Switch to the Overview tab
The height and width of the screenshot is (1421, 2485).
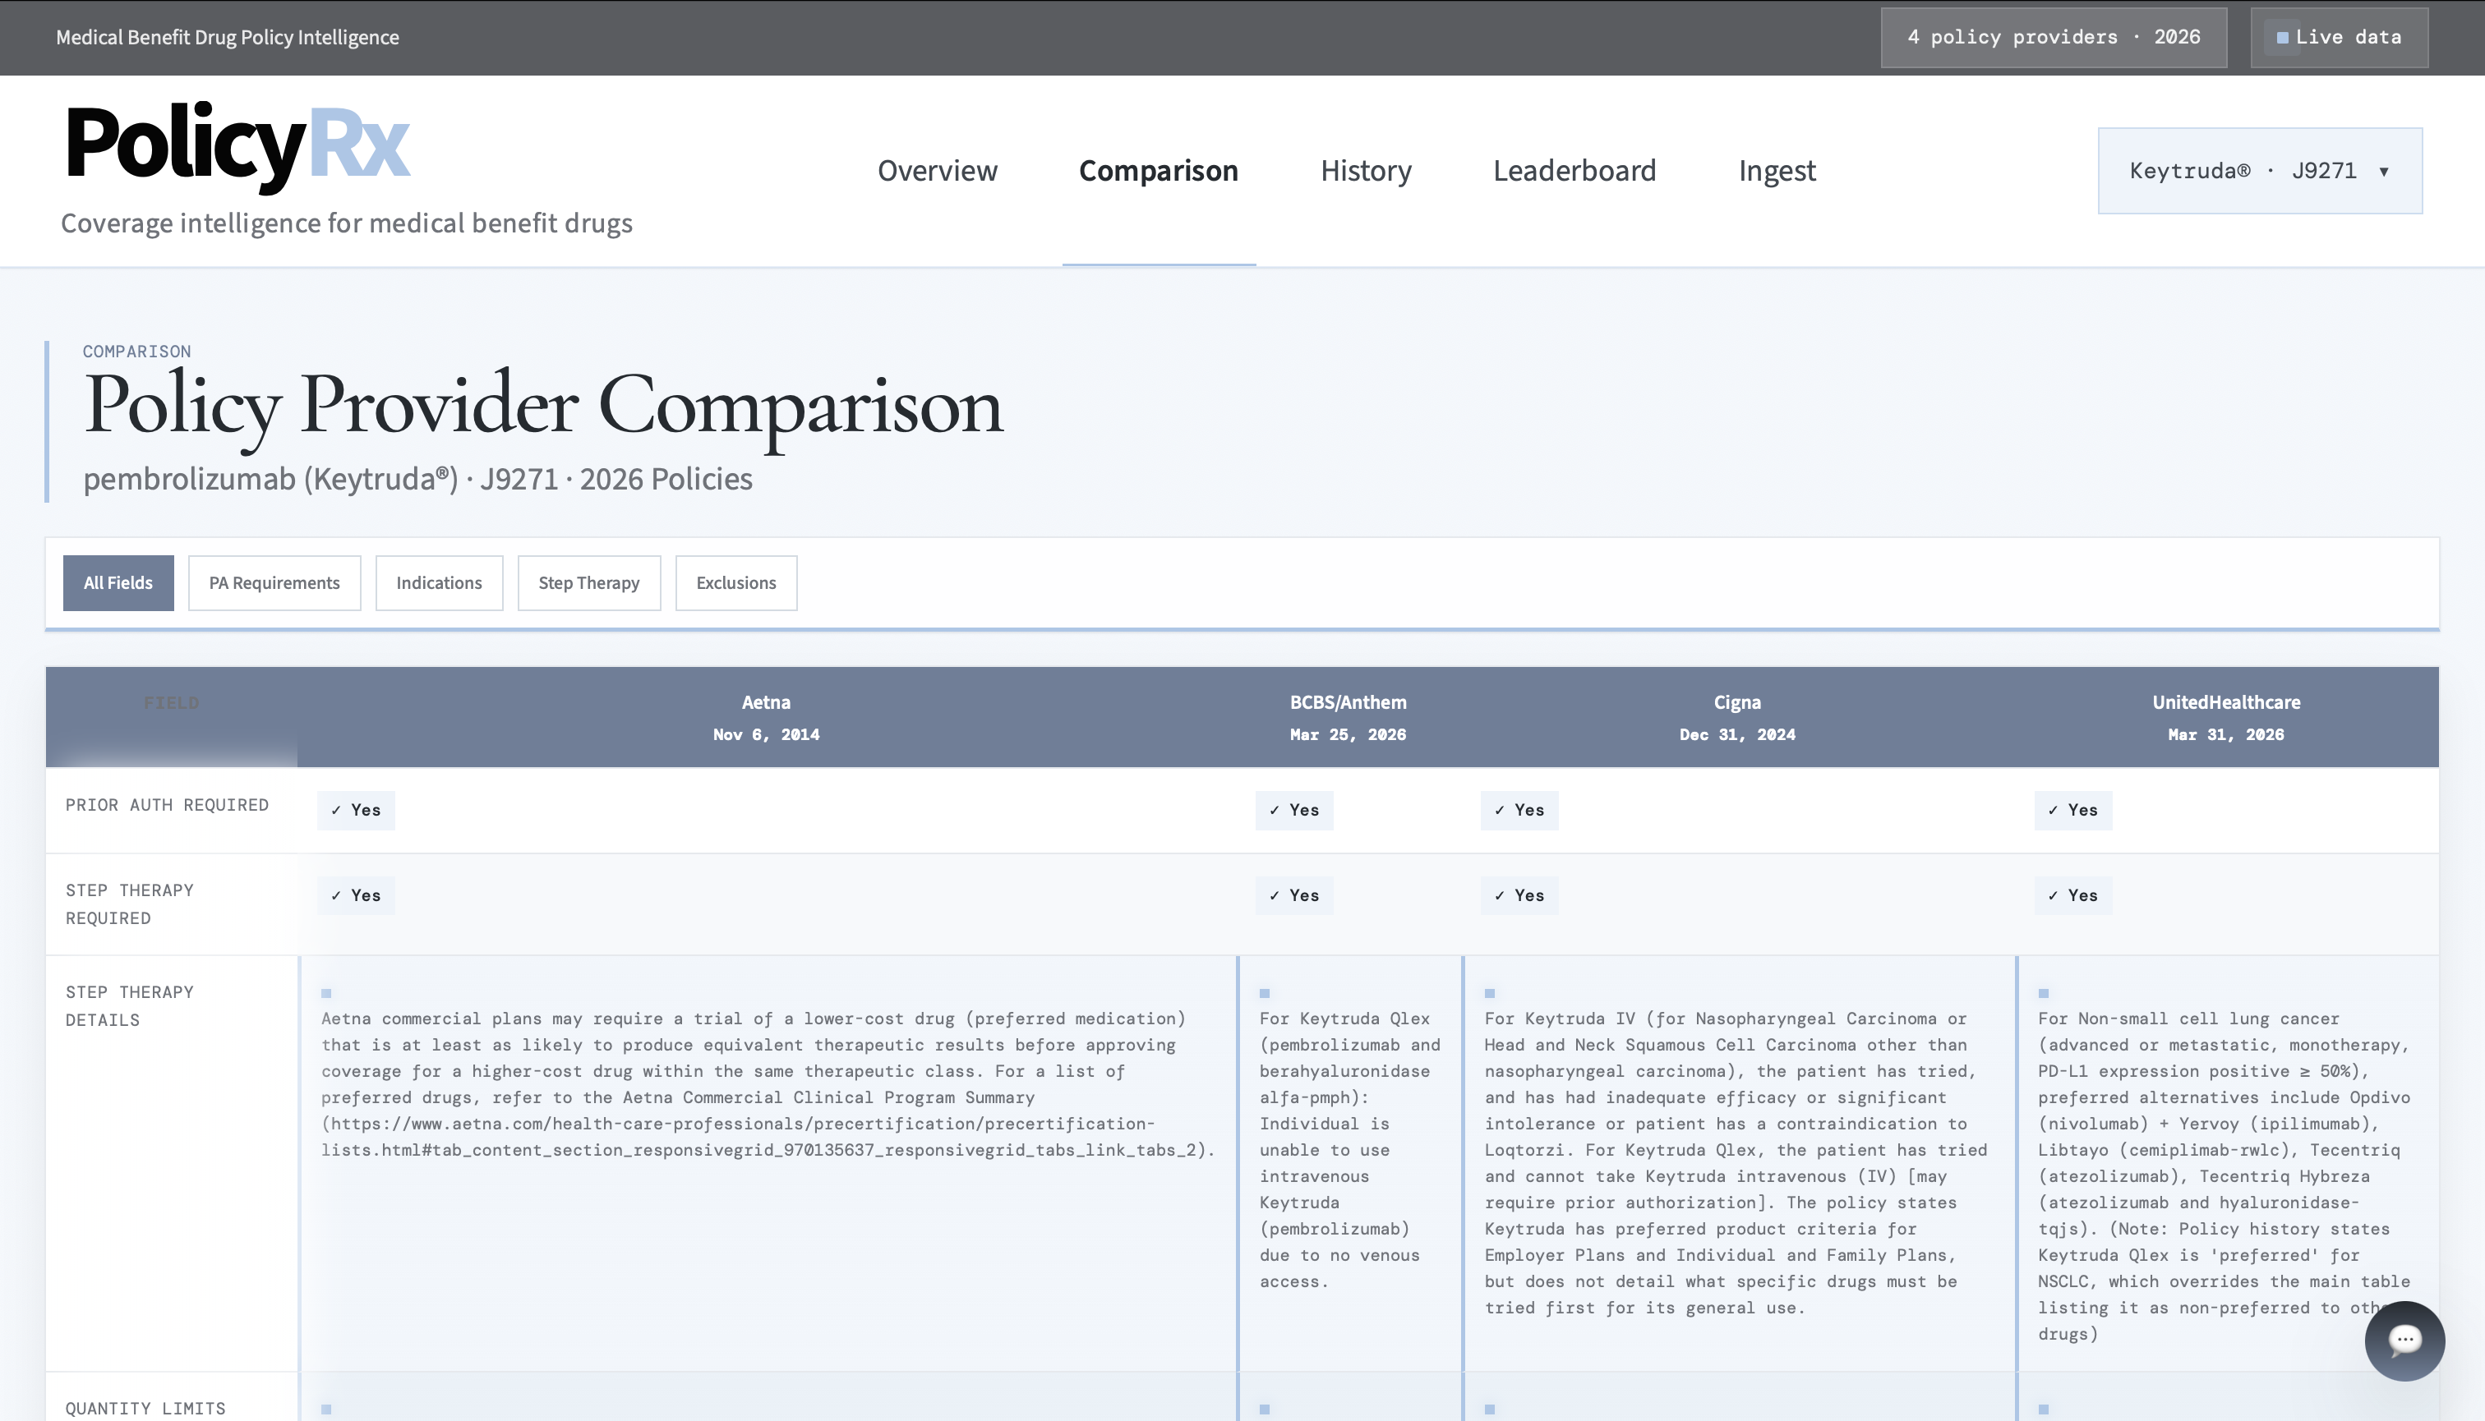coord(938,171)
